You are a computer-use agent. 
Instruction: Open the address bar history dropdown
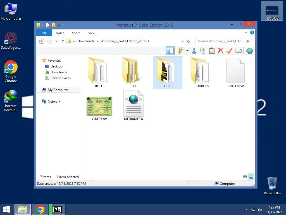[182, 41]
